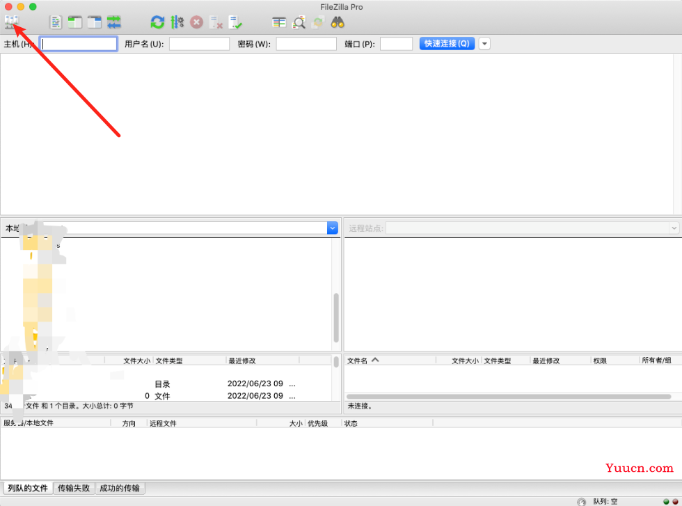Refresh file and folder lists
The width and height of the screenshot is (682, 506).
(157, 22)
